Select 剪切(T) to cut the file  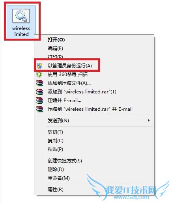55,132
